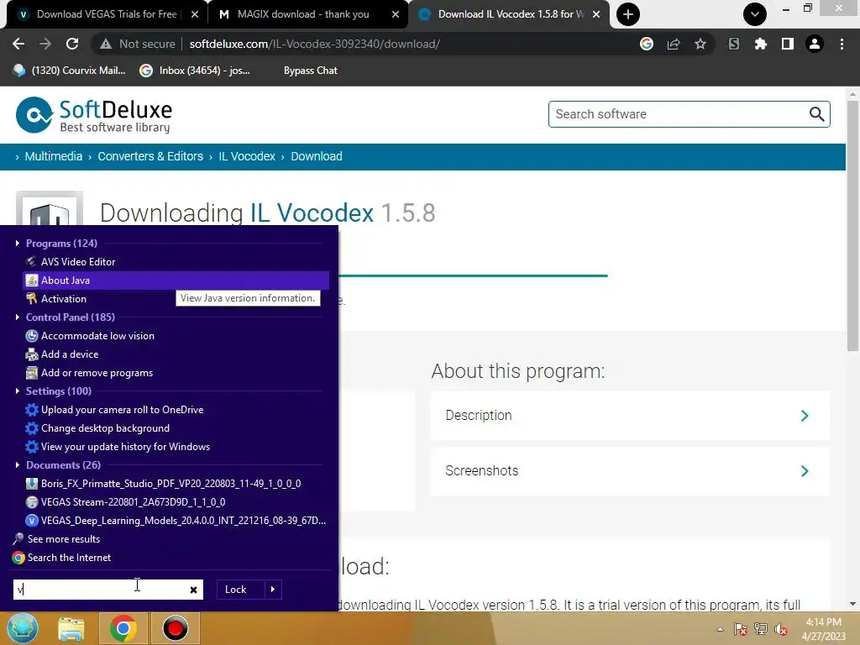The height and width of the screenshot is (645, 860).
Task: Open the tab search dropdown arrow
Action: pyautogui.click(x=755, y=14)
